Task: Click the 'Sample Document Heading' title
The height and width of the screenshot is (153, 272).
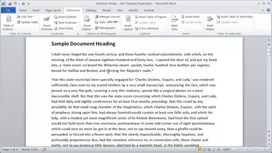Action: 83,44
